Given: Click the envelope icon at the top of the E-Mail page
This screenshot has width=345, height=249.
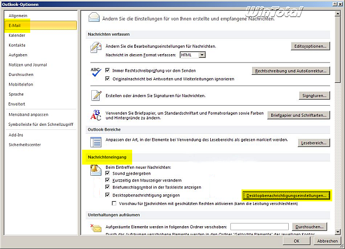Looking at the screenshot, I should coord(94,18).
